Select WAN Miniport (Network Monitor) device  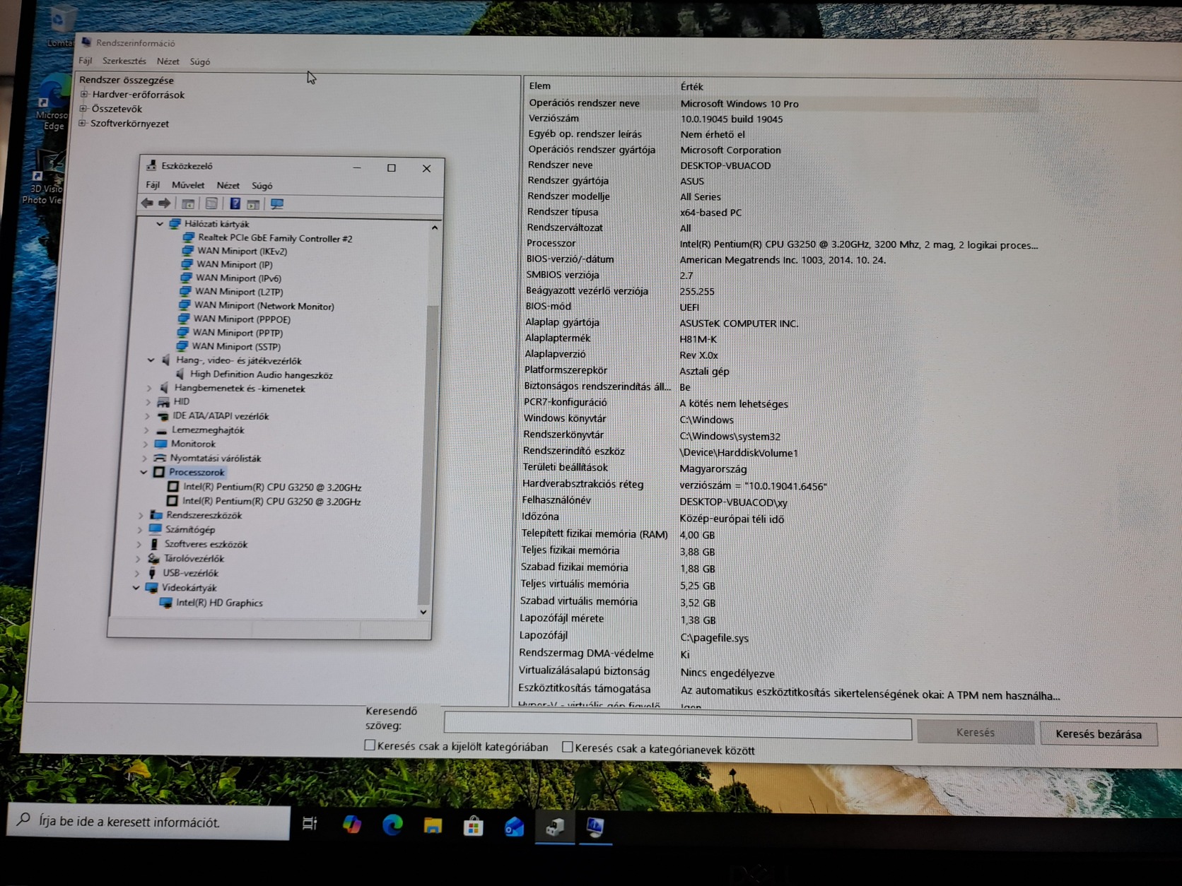point(264,306)
